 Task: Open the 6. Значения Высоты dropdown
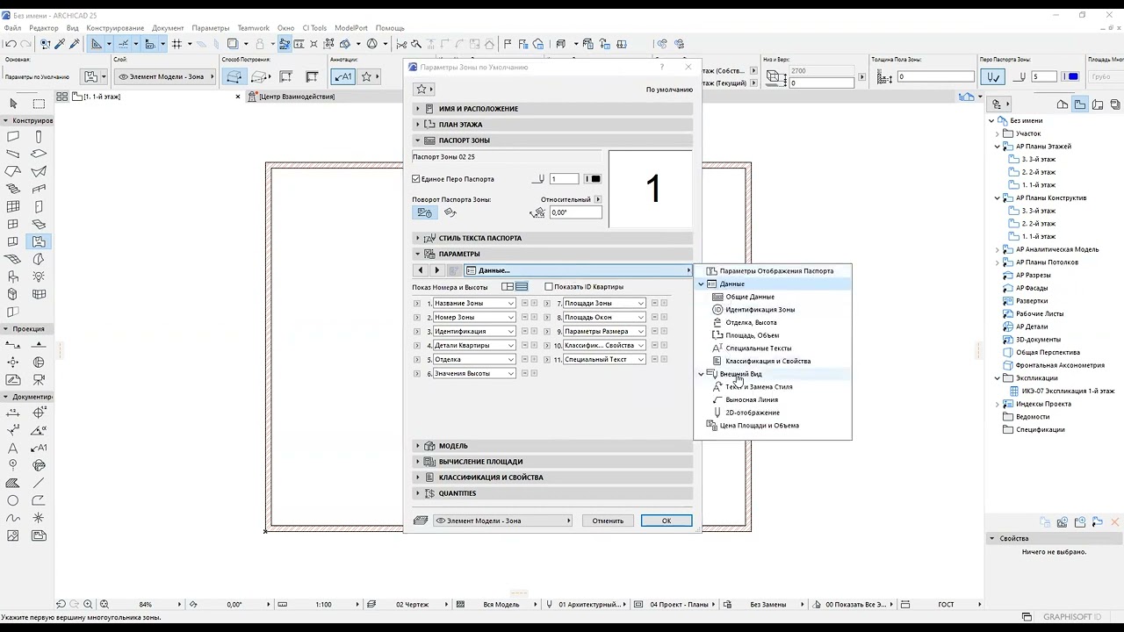(x=474, y=373)
